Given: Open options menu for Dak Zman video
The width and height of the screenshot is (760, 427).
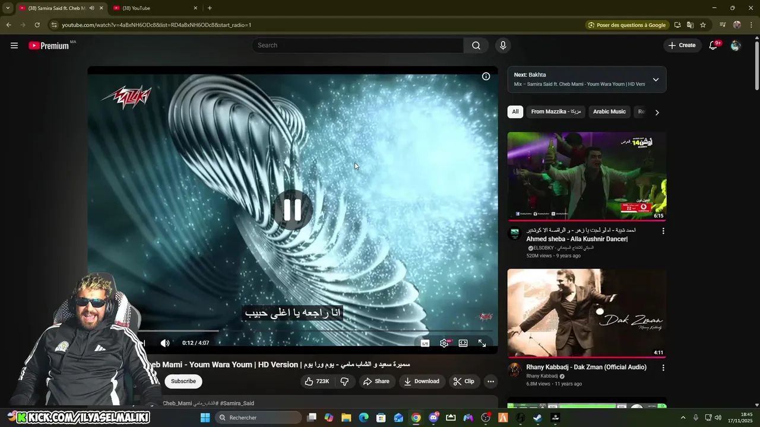Looking at the screenshot, I should (663, 368).
